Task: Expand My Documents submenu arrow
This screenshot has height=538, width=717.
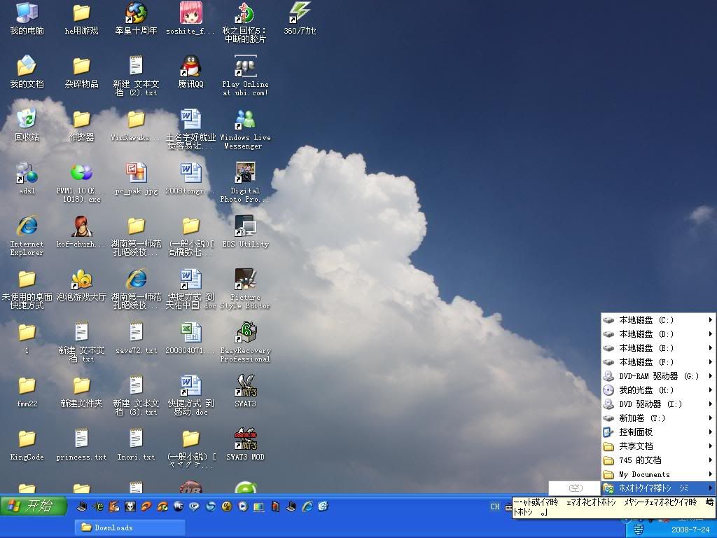Action: [x=710, y=474]
